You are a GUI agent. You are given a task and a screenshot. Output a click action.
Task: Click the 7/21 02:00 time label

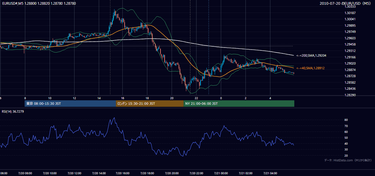point(246,173)
